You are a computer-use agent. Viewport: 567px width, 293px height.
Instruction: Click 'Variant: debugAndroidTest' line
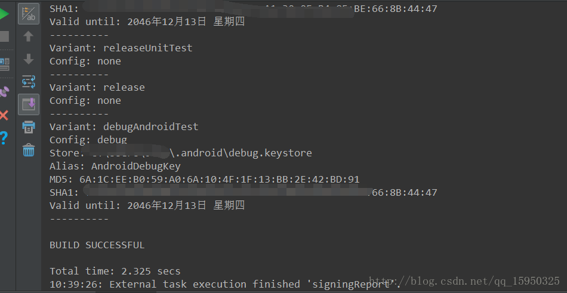click(124, 127)
